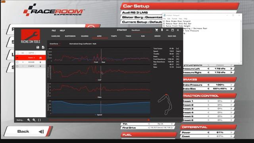Viewport: 254px width, 143px height.
Task: Shift Brake Bias with left arrow
Action: [x=208, y=89]
